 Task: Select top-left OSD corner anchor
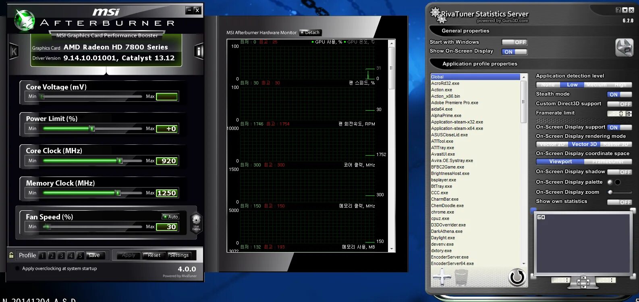pos(533,210)
